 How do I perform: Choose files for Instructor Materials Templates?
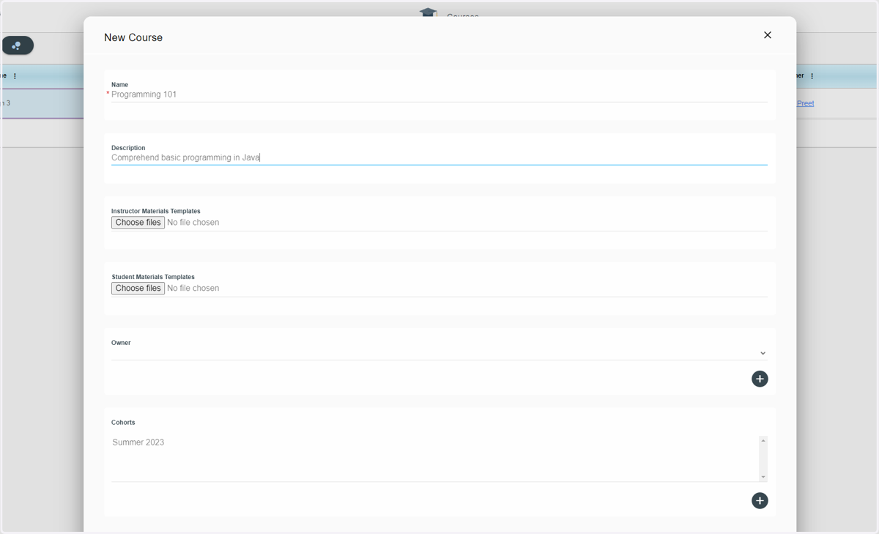click(x=138, y=222)
